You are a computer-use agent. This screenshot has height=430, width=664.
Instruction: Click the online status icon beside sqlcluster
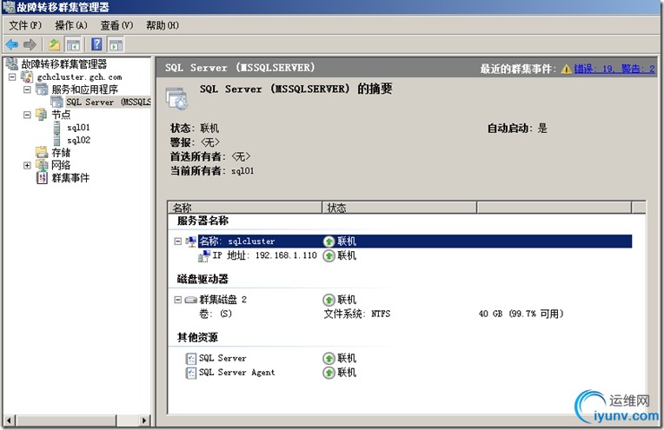(329, 241)
